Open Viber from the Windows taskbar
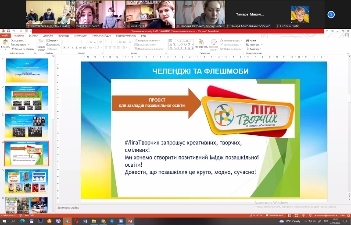Viewport: 351px width, 225px height. 58,221
